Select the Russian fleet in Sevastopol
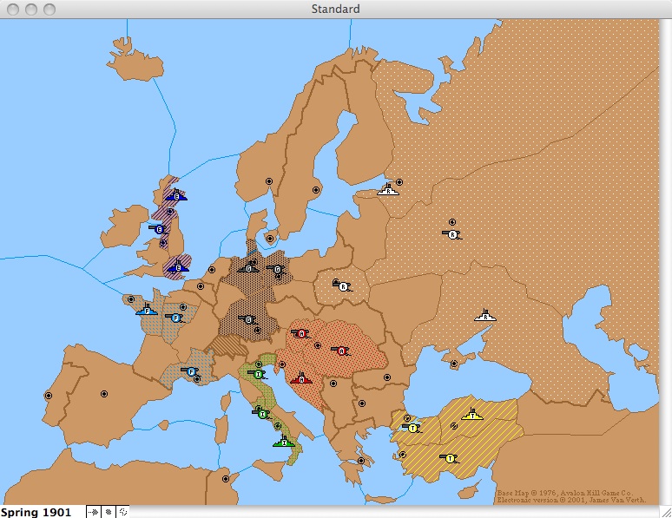 (485, 316)
